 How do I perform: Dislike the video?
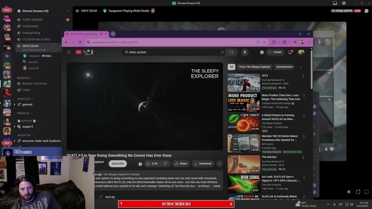[x=165, y=164]
